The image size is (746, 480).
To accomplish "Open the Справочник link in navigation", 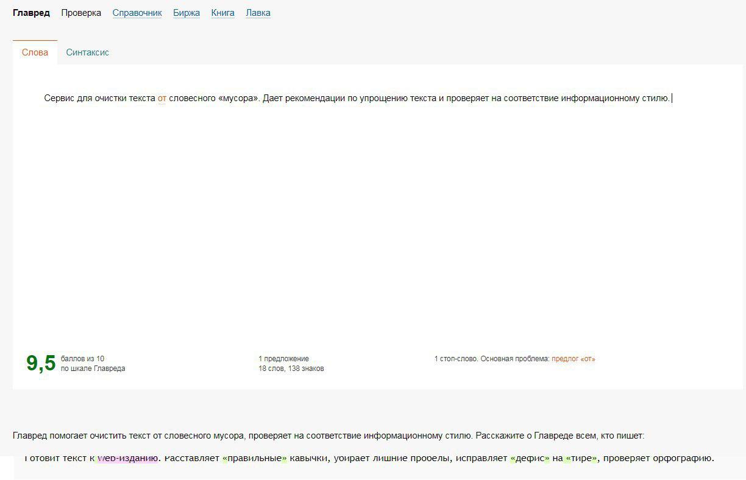I will (x=137, y=13).
